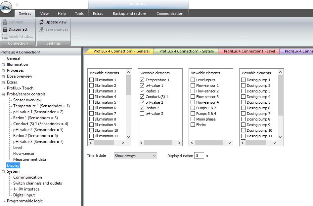
Task: Check Pumps 1 & 2 checkbox
Action: click(x=193, y=108)
